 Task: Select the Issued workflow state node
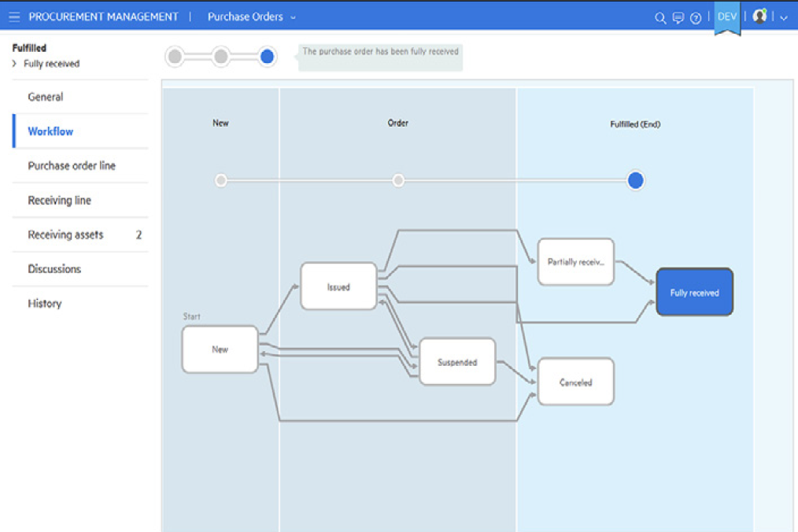click(338, 286)
